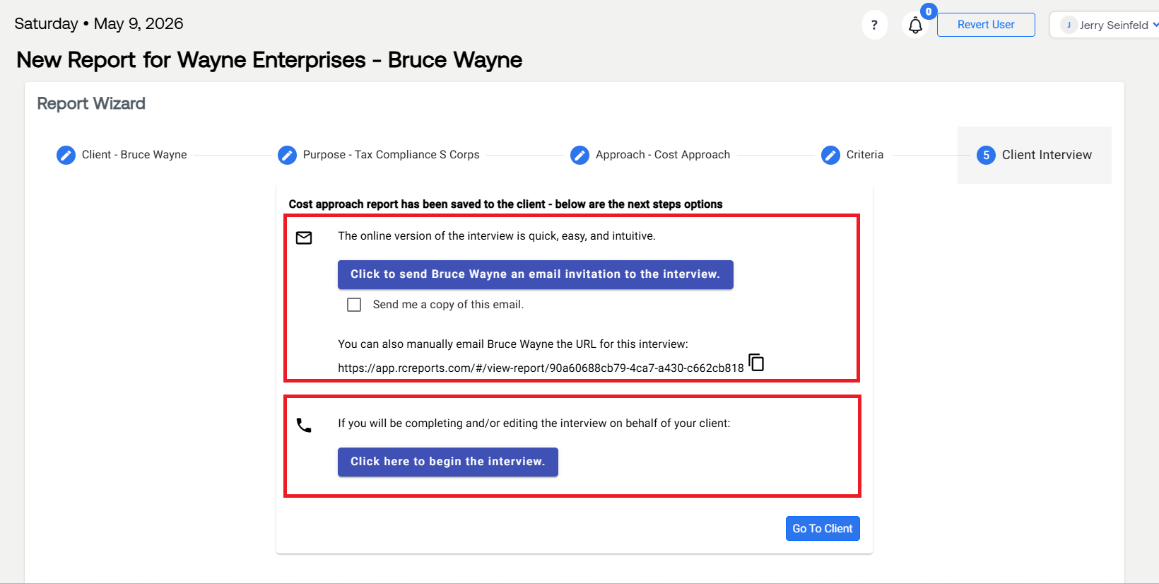Go to Purpose - Tax Compliance S Corps step
The image size is (1159, 584).
click(391, 155)
